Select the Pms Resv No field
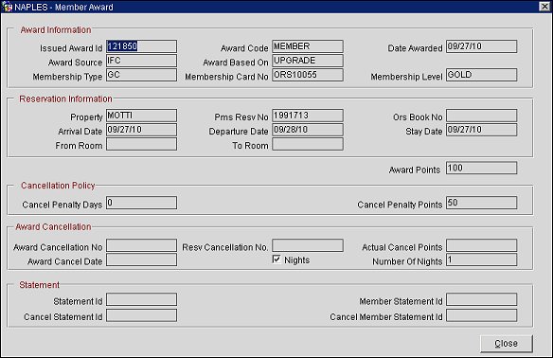 pyautogui.click(x=308, y=116)
